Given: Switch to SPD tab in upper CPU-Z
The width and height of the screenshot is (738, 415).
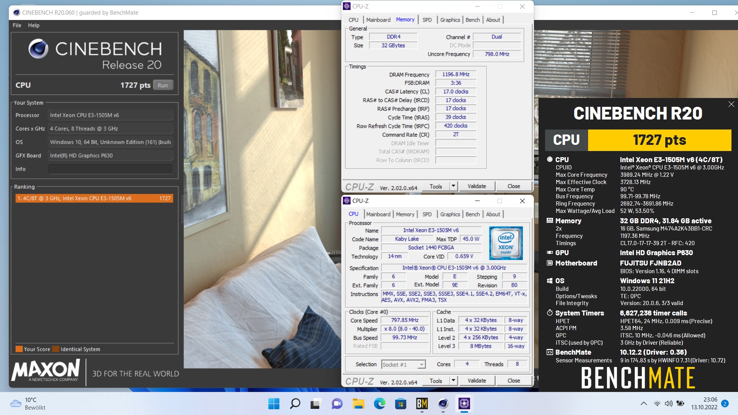Looking at the screenshot, I should [427, 20].
